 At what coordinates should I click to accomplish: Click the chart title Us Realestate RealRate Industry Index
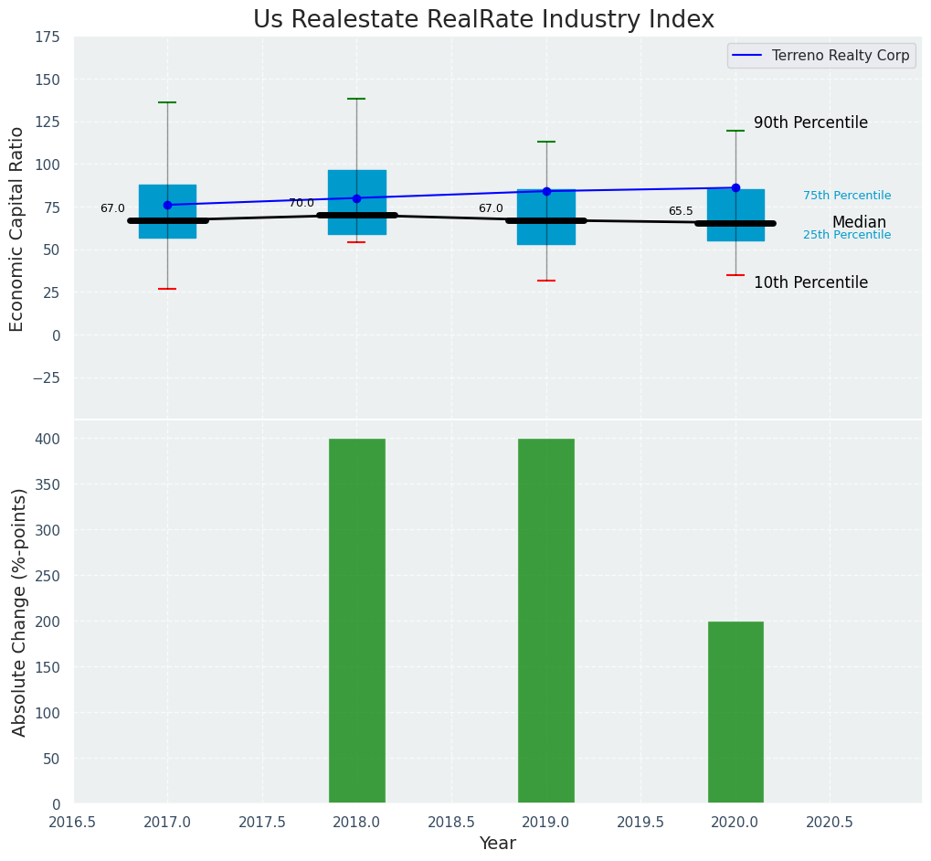[x=483, y=20]
